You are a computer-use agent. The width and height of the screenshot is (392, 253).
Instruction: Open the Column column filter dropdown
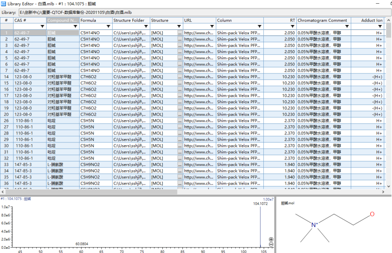pos(259,26)
